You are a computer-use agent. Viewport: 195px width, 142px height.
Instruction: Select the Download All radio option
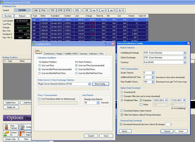[122, 92]
